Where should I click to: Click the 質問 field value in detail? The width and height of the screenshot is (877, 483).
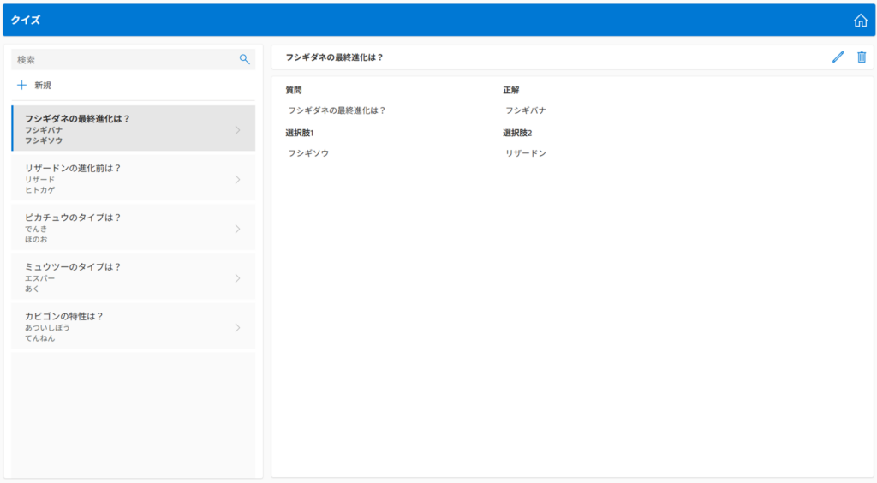337,110
